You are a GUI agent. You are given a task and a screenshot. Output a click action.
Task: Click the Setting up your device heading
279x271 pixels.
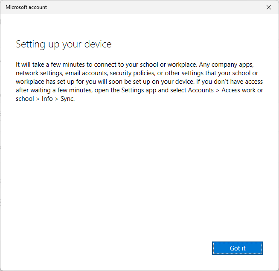(x=64, y=44)
